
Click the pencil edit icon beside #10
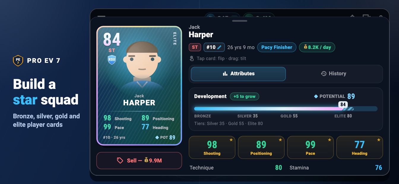tap(219, 47)
